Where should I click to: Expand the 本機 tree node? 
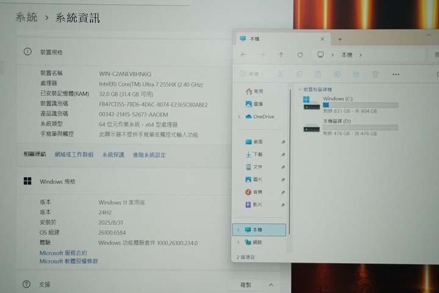click(x=238, y=230)
